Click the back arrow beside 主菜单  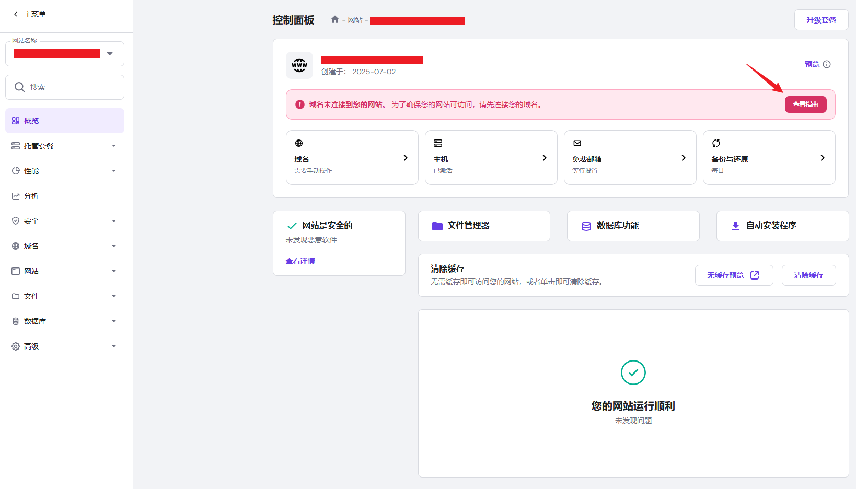(16, 14)
